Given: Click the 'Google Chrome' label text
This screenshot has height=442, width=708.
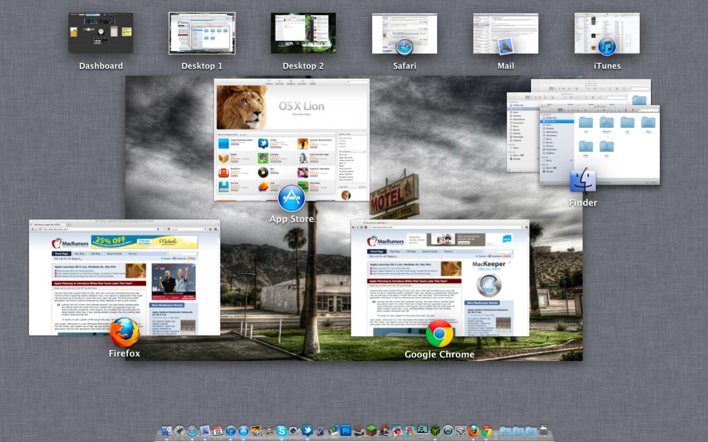Looking at the screenshot, I should (x=439, y=354).
